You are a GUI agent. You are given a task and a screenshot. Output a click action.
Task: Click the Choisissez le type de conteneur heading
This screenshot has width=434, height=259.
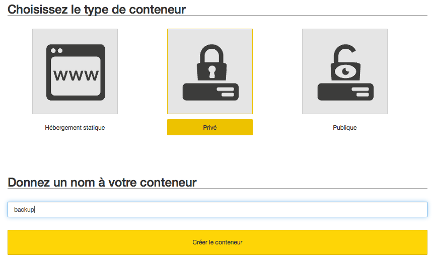point(97,10)
